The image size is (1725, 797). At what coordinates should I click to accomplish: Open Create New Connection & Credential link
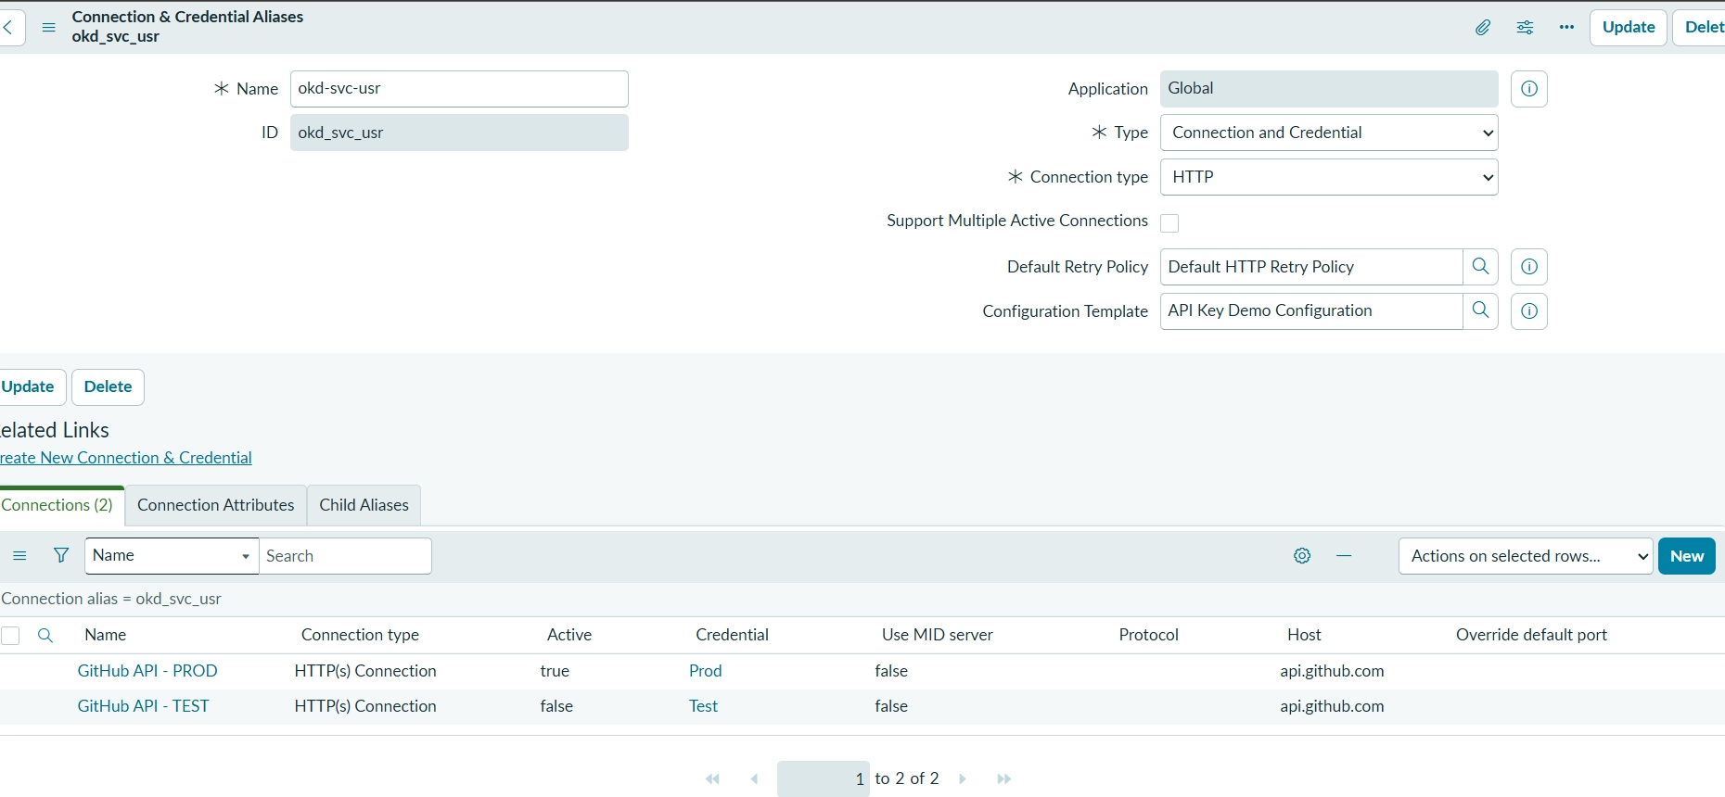tap(126, 458)
